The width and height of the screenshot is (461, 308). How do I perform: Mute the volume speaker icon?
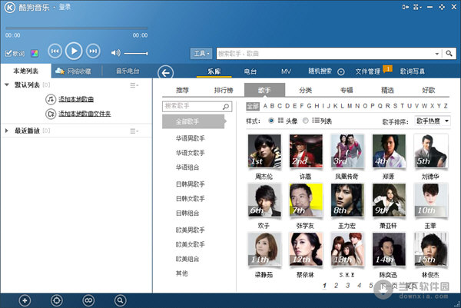(115, 53)
